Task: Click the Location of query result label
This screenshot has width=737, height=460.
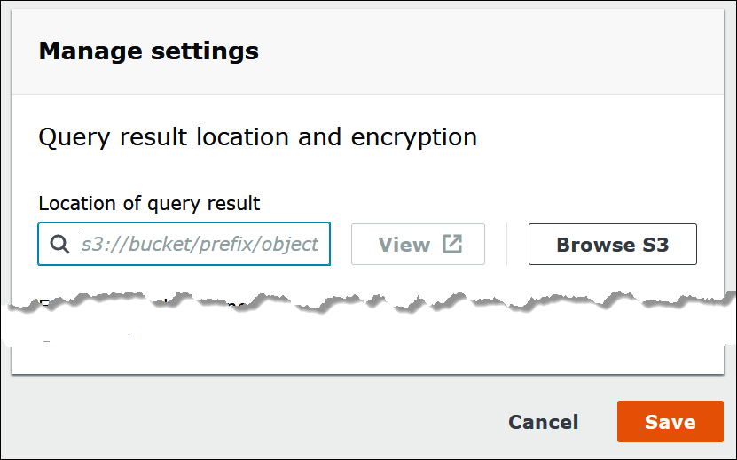Action: coord(149,203)
